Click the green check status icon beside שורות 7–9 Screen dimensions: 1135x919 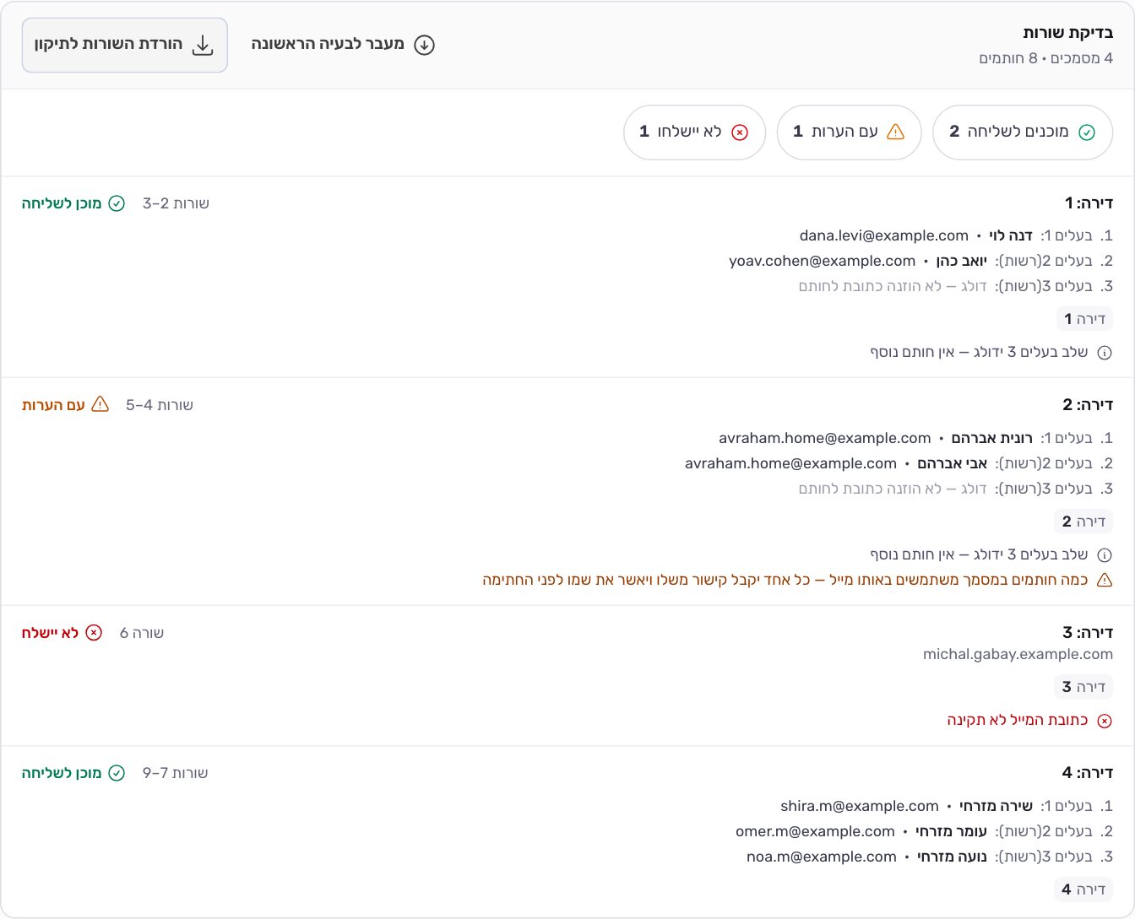click(117, 773)
